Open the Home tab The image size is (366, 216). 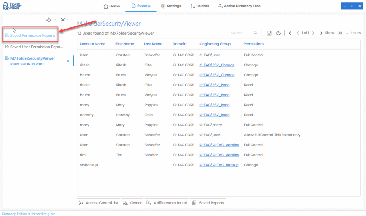(x=112, y=6)
